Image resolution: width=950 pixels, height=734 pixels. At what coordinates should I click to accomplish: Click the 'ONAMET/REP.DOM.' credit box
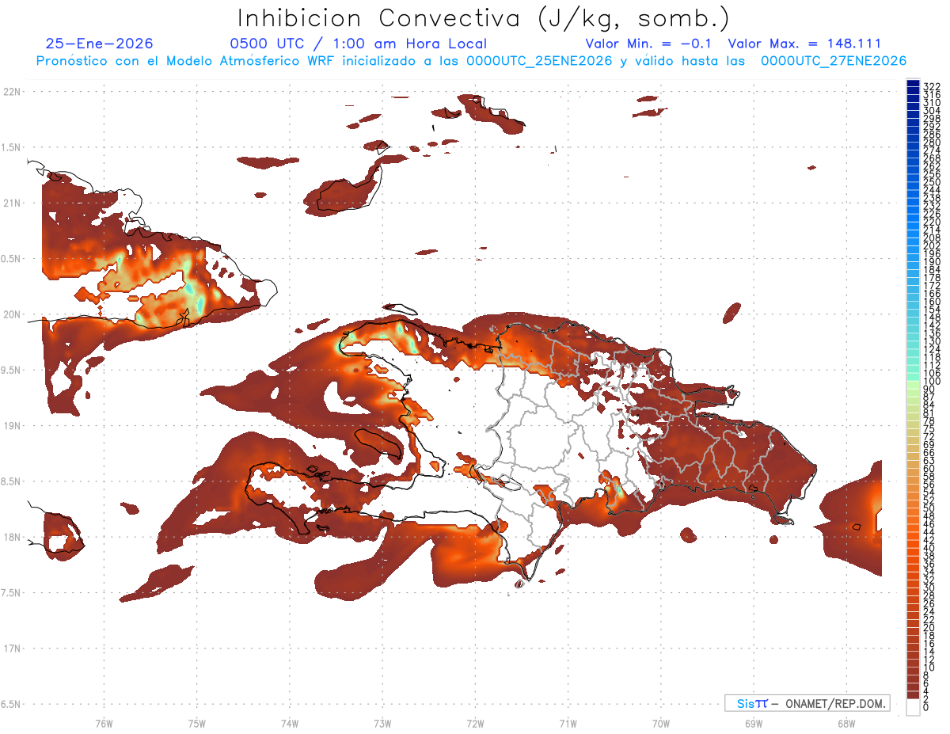pos(807,703)
